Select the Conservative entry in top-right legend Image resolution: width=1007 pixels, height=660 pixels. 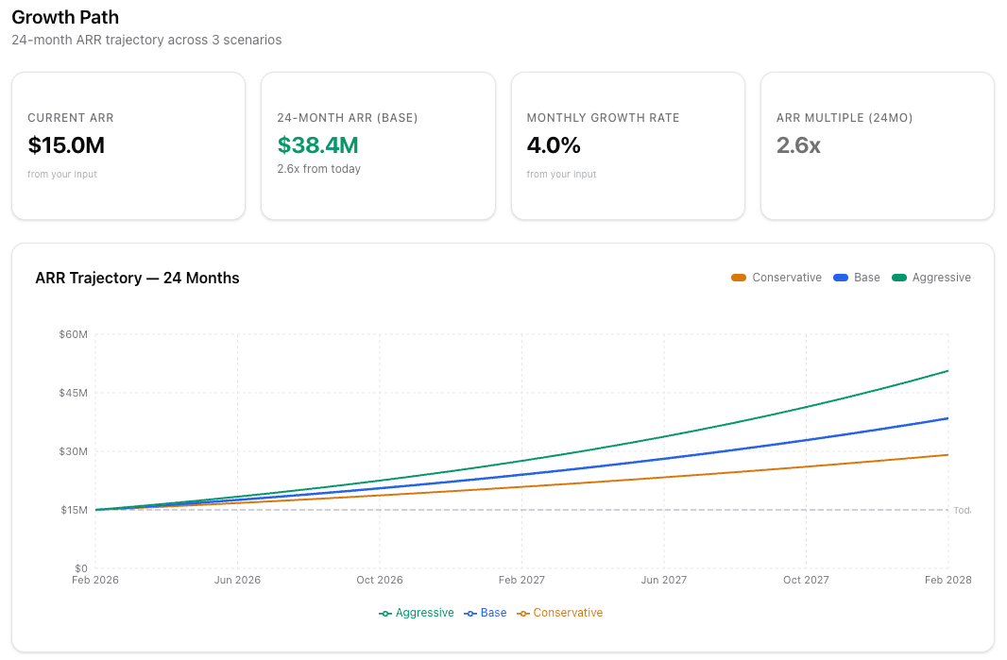[x=787, y=277]
